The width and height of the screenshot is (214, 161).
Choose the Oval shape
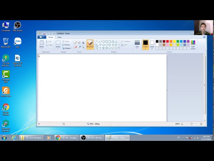pos(103,42)
